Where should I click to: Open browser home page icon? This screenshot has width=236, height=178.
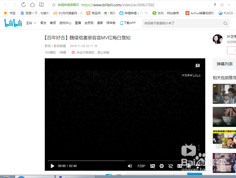pos(33,5)
